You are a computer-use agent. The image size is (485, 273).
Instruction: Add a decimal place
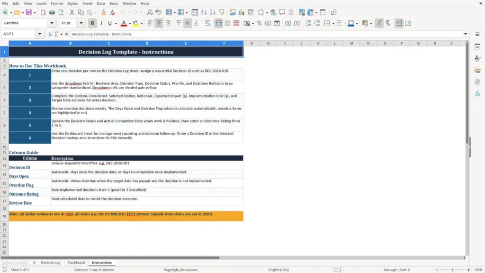(287, 23)
